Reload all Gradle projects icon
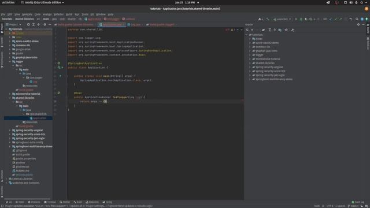The height and width of the screenshot is (208, 370). click(247, 30)
